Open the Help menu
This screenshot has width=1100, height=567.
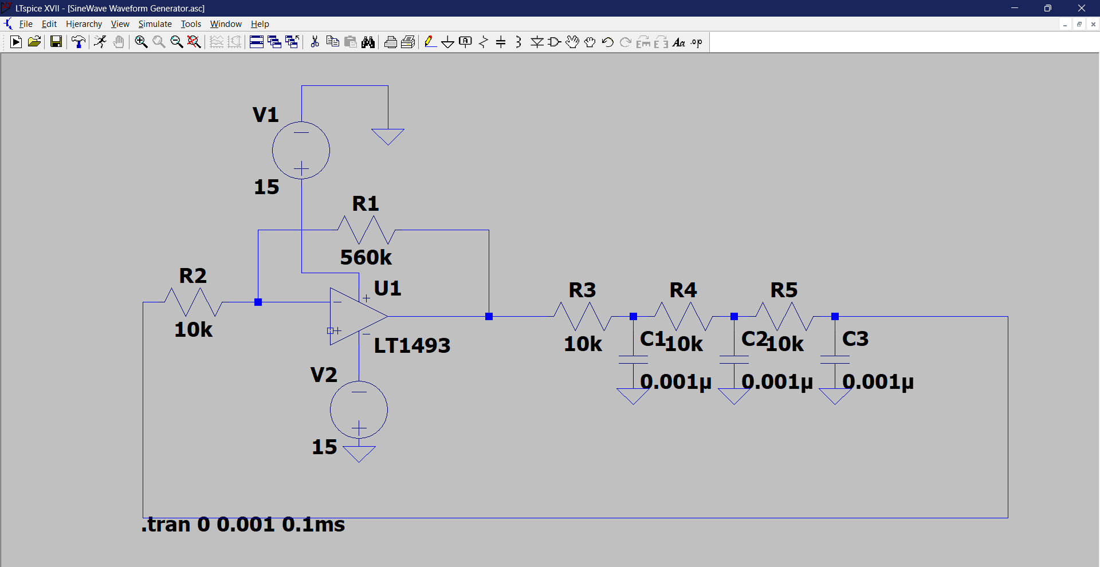[260, 23]
